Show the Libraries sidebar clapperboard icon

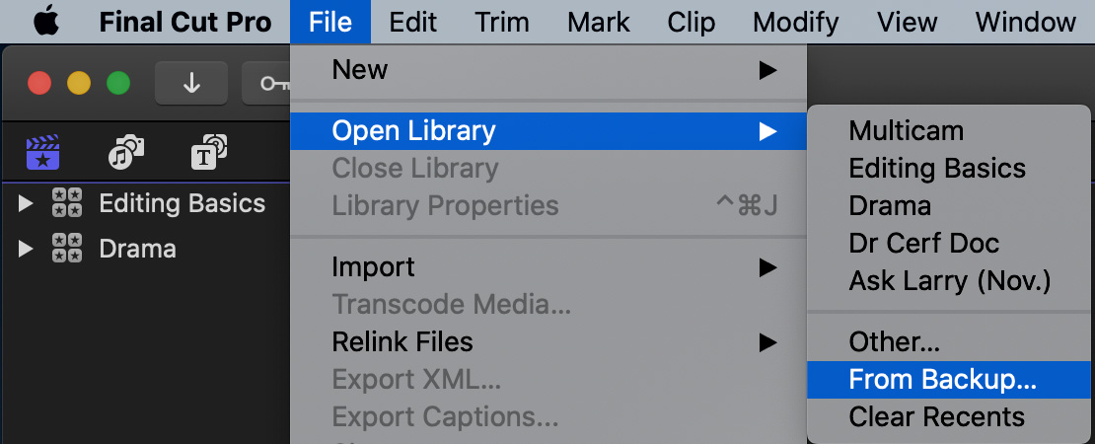[42, 152]
